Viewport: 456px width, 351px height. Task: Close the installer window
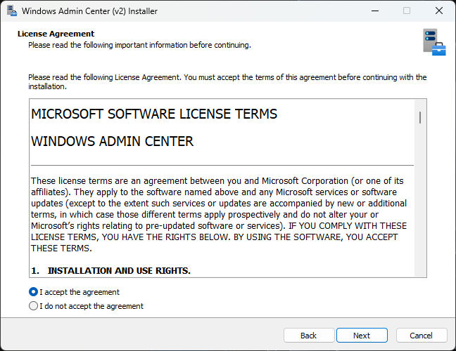click(x=439, y=11)
